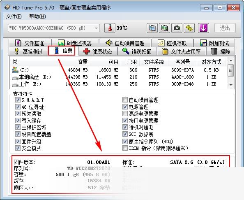This screenshot has height=200, width=244.
Task: Open the 帮助(H) menu
Action: tap(37, 16)
